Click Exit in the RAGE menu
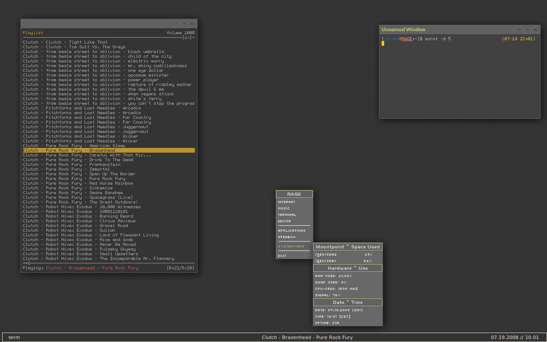 click(282, 256)
